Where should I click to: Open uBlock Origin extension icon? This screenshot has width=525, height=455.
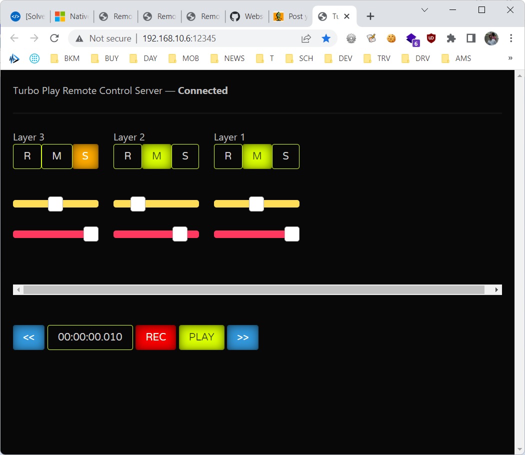[x=431, y=38]
